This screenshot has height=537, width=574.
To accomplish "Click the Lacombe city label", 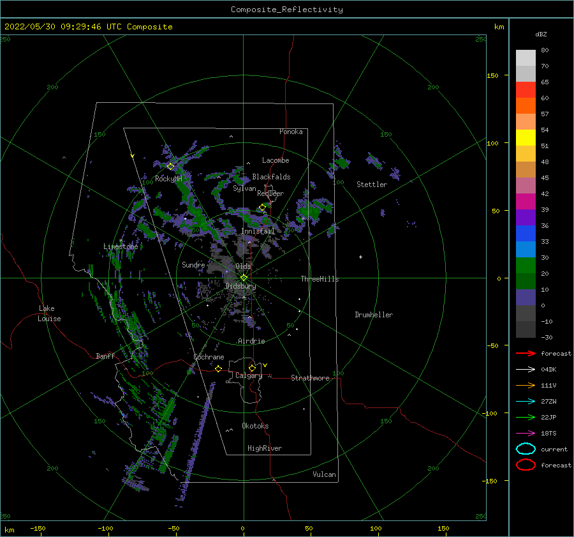I will click(276, 160).
